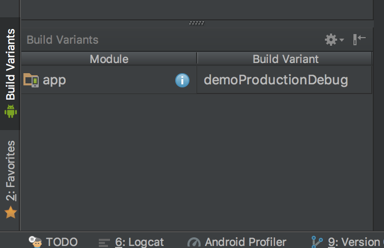This screenshot has height=248, width=384.
Task: Click the green Android robot icon on the sidebar
Action: 10,110
